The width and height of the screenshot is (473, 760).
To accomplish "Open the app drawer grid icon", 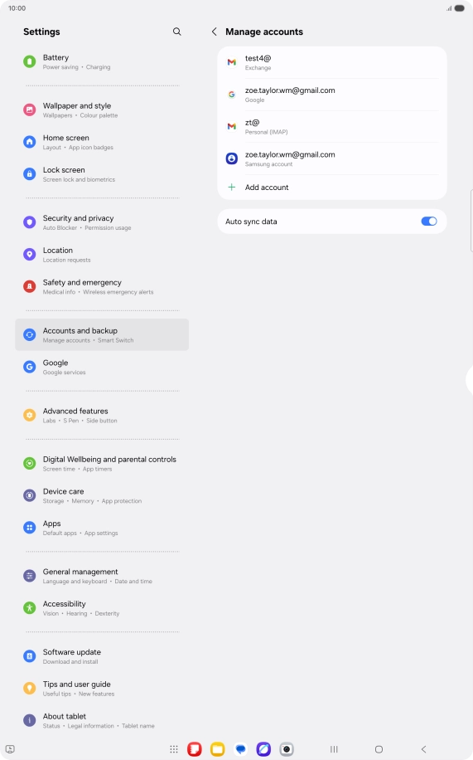I will [174, 749].
